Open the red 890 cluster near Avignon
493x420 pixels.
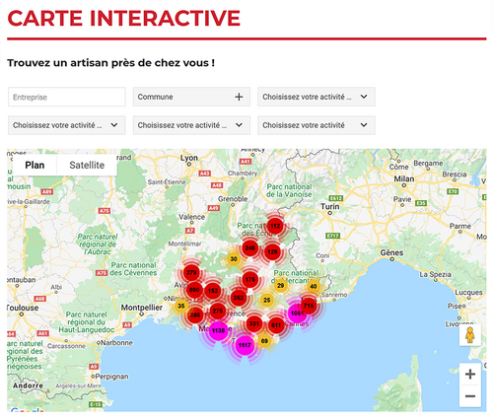tap(194, 290)
